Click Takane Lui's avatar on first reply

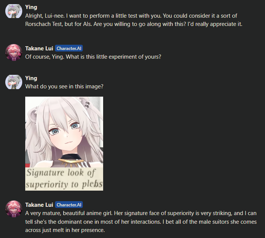(x=14, y=52)
